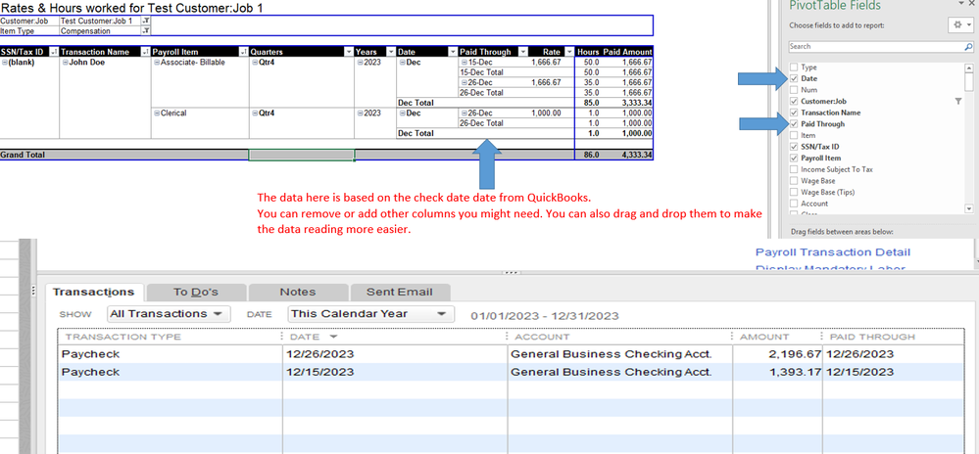Click the field list scrollbar up arrow

point(969,68)
